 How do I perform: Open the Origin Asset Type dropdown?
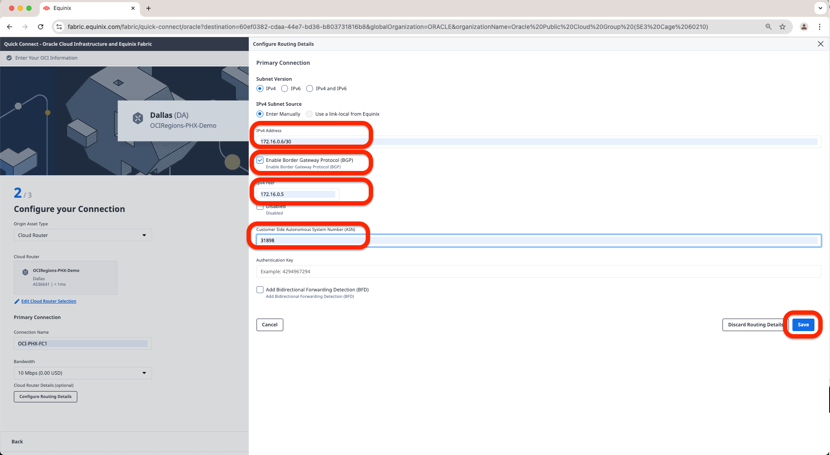83,235
